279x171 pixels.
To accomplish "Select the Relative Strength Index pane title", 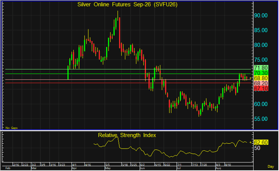I will (x=127, y=135).
